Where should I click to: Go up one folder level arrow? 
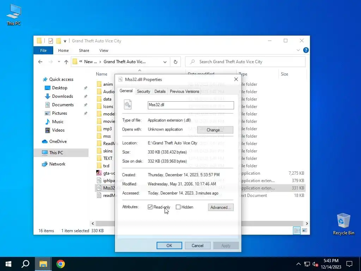66,62
